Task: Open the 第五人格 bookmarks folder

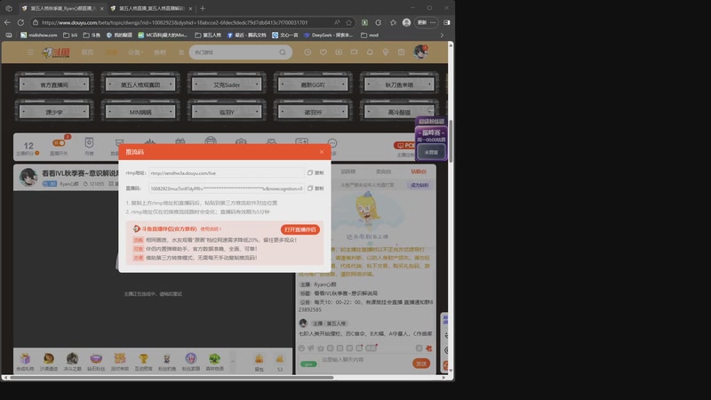Action: pos(208,35)
